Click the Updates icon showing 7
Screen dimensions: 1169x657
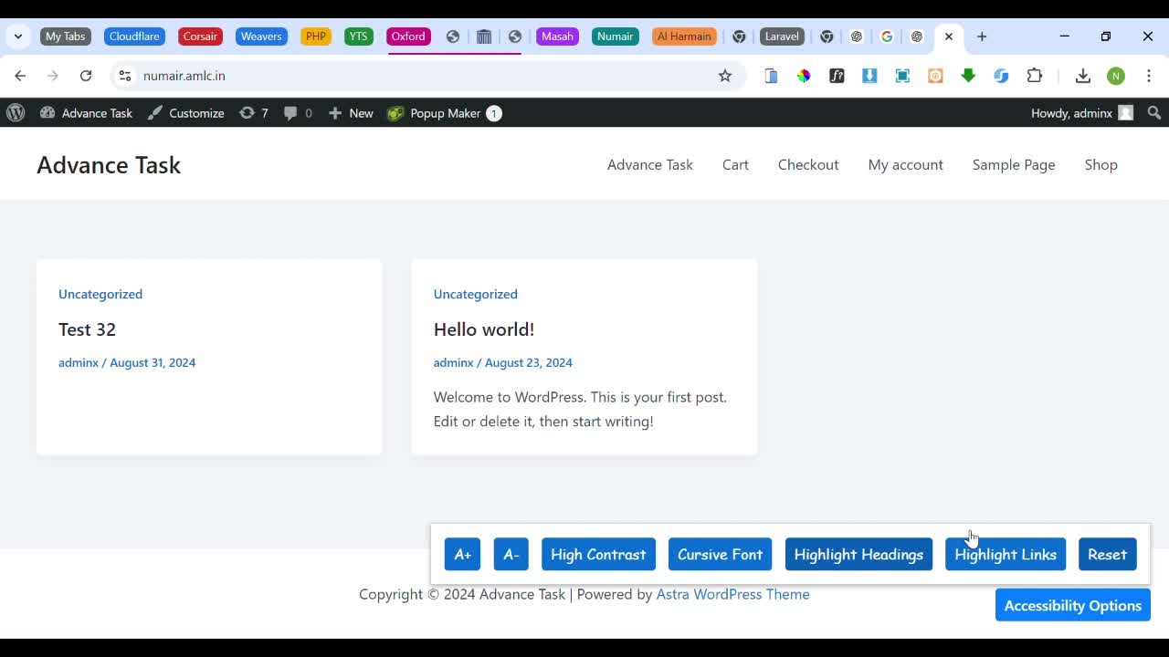254,113
